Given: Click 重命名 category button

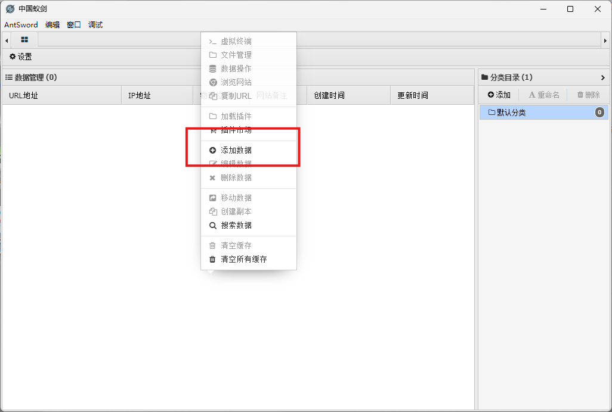Looking at the screenshot, I should pyautogui.click(x=543, y=95).
